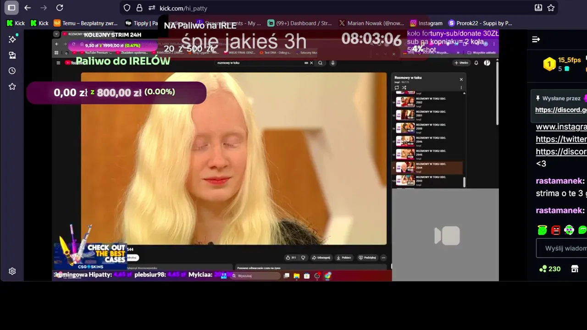587x330 pixels.
Task: Open Instagram bookmark
Action: [x=426, y=23]
